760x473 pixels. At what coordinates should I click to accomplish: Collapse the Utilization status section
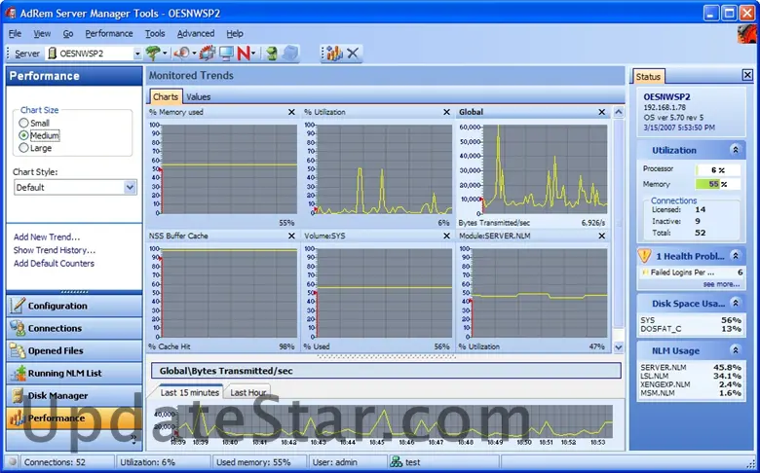tap(736, 150)
